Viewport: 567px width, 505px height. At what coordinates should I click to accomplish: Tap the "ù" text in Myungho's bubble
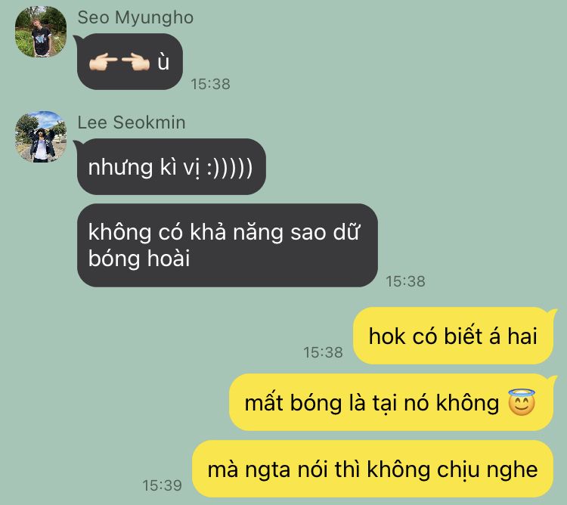tap(163, 62)
